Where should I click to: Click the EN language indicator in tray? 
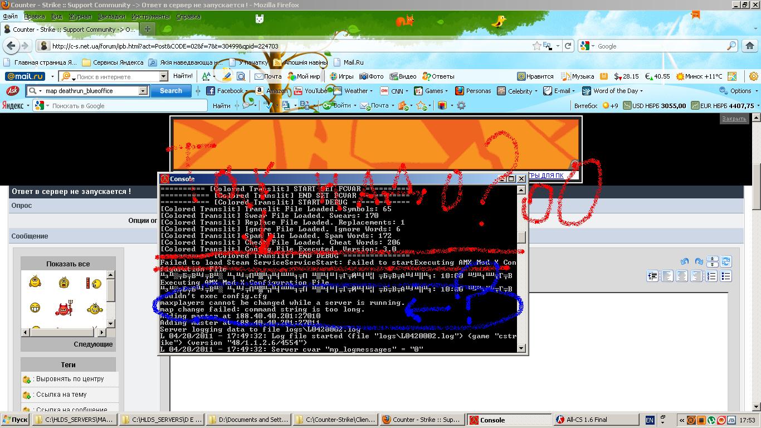[x=650, y=420]
